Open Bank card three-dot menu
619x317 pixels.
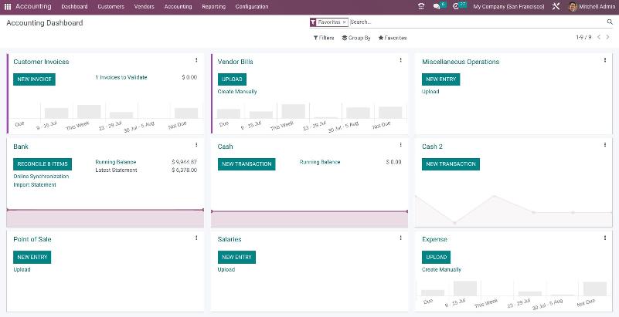pyautogui.click(x=196, y=145)
